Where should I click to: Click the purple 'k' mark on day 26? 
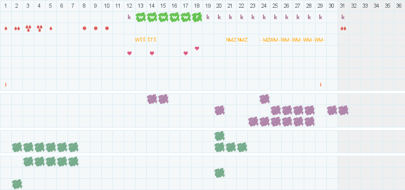(287, 17)
